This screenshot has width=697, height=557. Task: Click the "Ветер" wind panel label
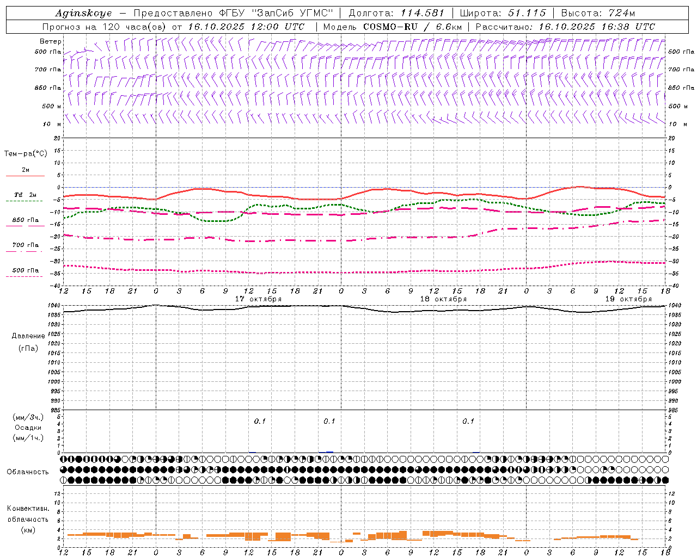[x=51, y=41]
